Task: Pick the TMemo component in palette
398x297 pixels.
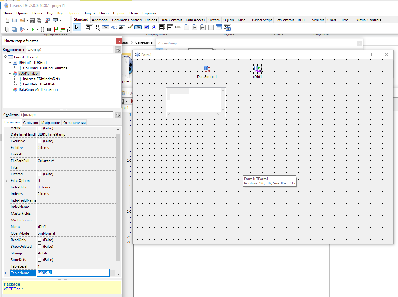Action: (130, 27)
